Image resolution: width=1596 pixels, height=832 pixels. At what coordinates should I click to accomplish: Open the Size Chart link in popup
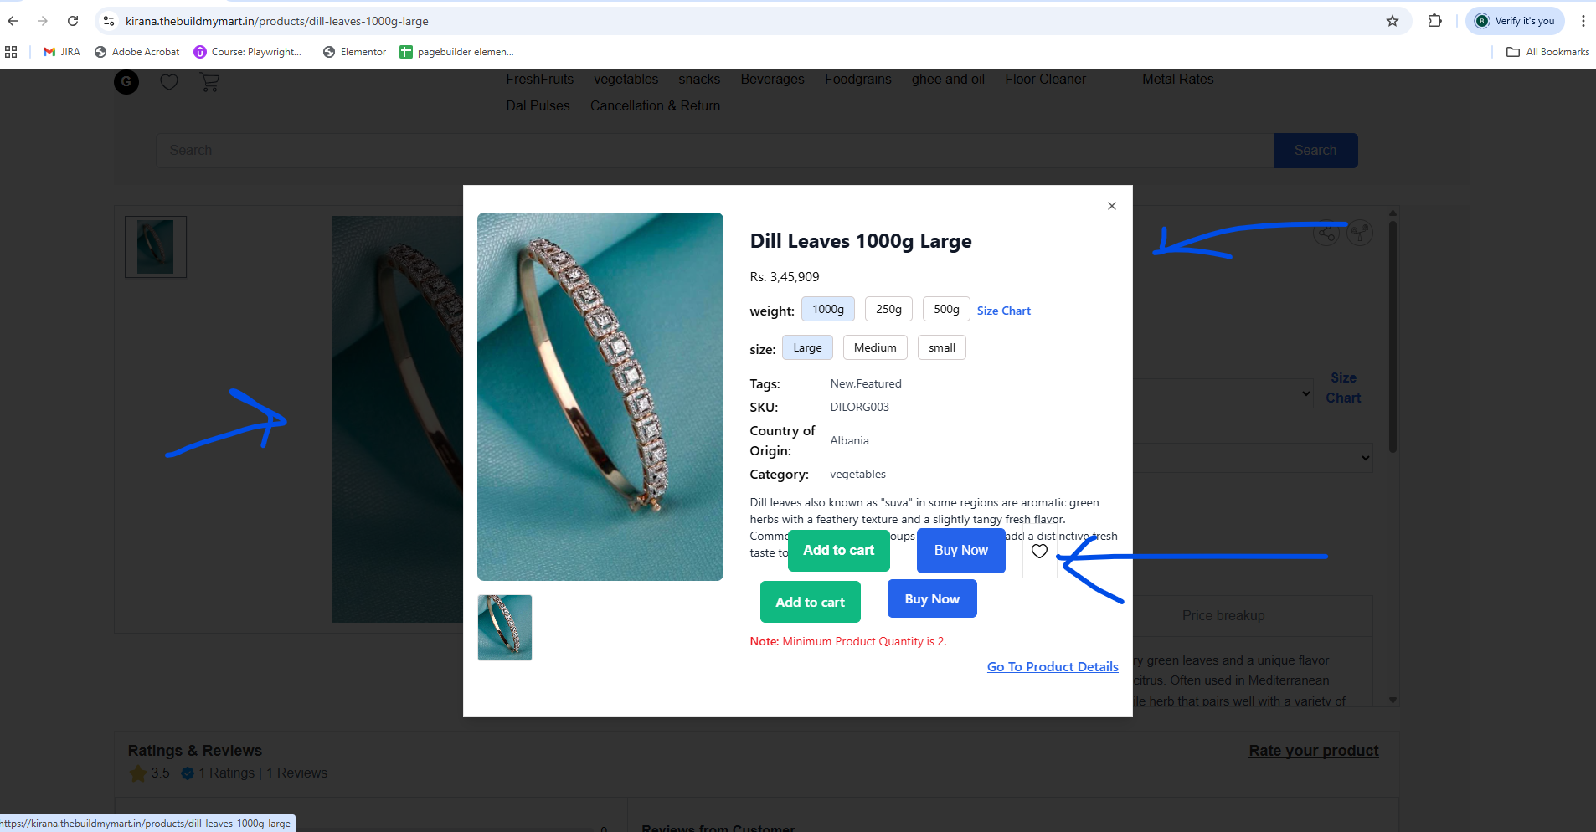pyautogui.click(x=1003, y=311)
